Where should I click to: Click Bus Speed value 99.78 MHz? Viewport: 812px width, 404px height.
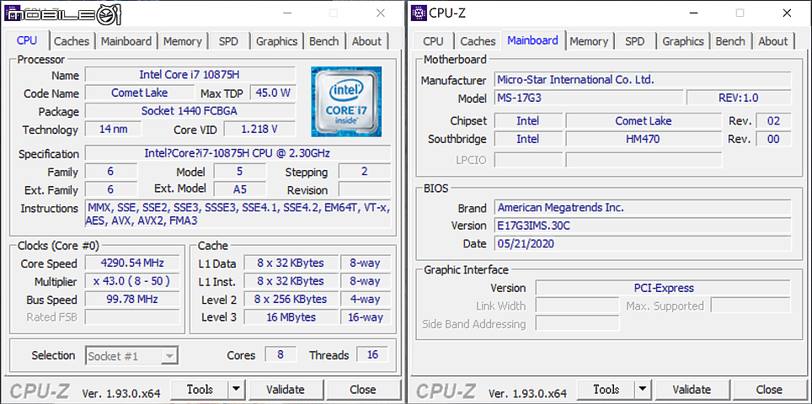(x=132, y=299)
